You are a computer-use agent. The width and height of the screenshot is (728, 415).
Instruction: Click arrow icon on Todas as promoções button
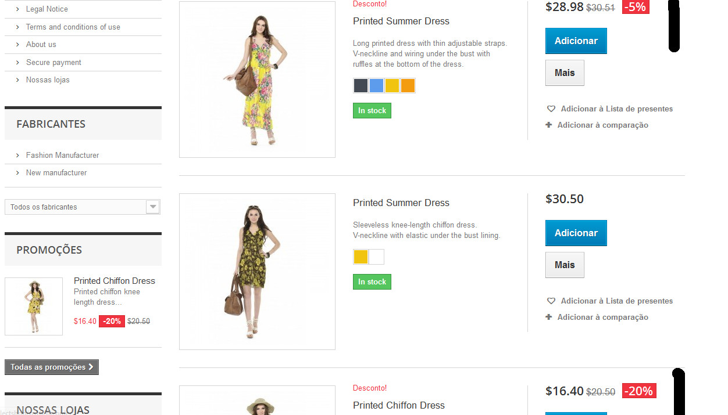(x=91, y=367)
